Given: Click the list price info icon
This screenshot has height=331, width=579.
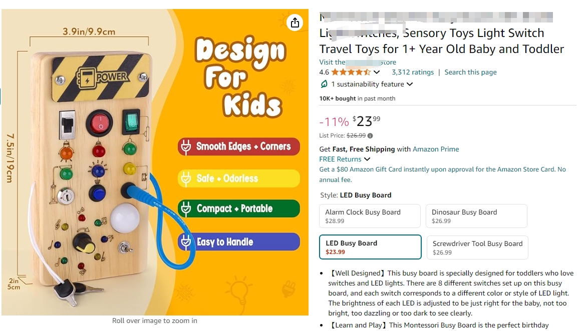Looking at the screenshot, I should (370, 135).
